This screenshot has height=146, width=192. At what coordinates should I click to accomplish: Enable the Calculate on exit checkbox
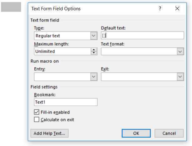pos(37,119)
